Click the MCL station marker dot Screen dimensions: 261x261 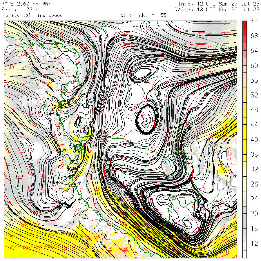coord(125,144)
